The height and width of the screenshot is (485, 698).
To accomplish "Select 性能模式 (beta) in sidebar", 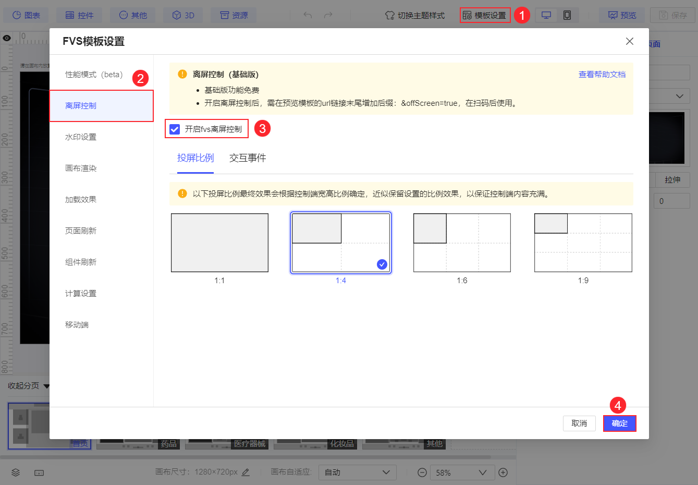I will tap(101, 75).
